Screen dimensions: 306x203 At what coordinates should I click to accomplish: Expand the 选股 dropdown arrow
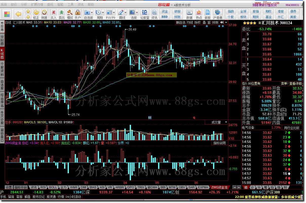(x=137, y=12)
